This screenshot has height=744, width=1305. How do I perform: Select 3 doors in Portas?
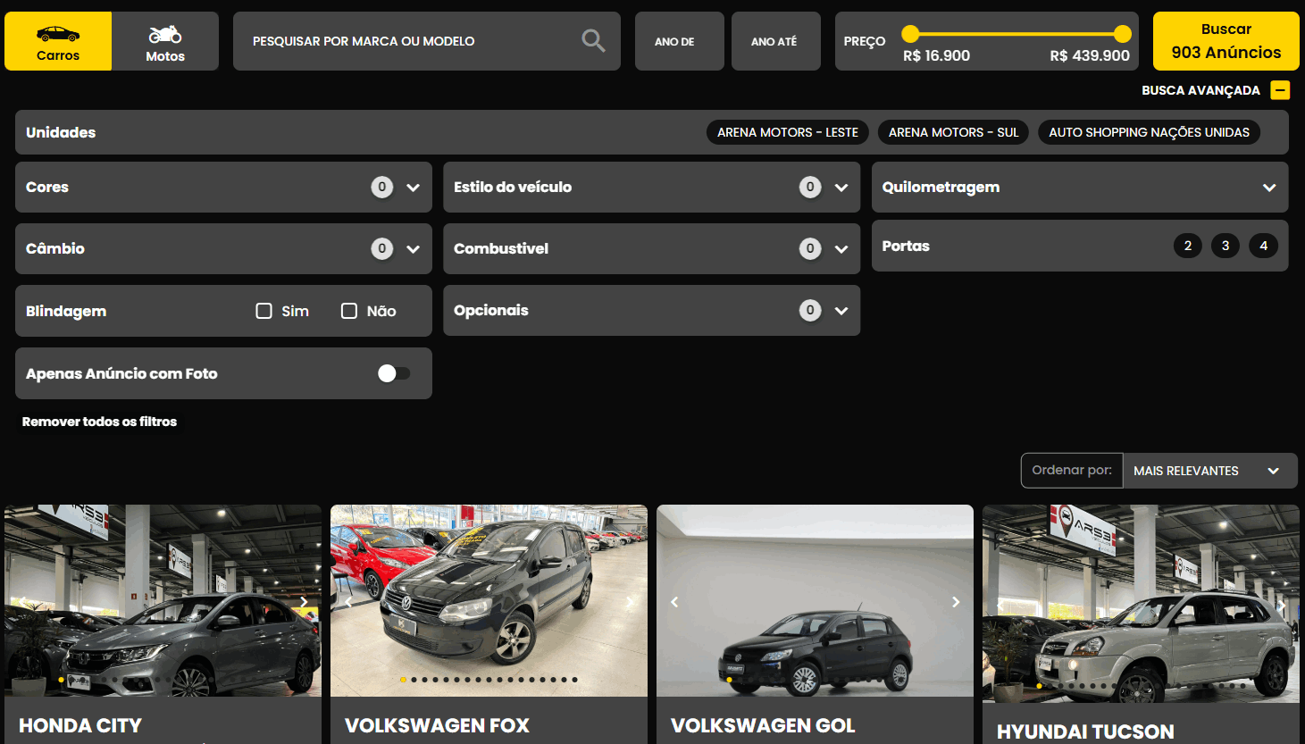[1226, 246]
